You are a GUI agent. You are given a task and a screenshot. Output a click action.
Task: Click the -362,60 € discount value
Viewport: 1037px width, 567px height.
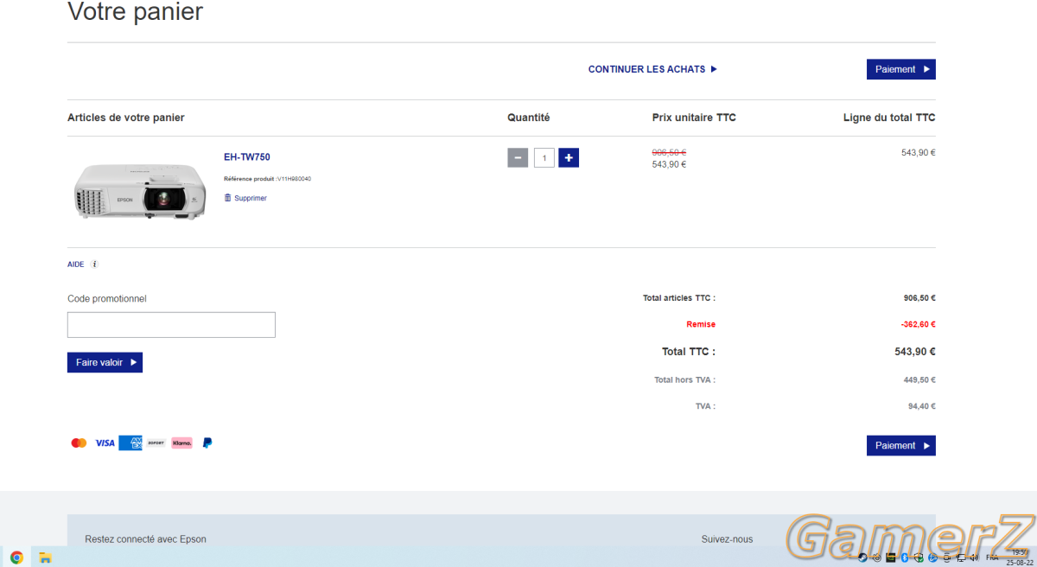918,324
